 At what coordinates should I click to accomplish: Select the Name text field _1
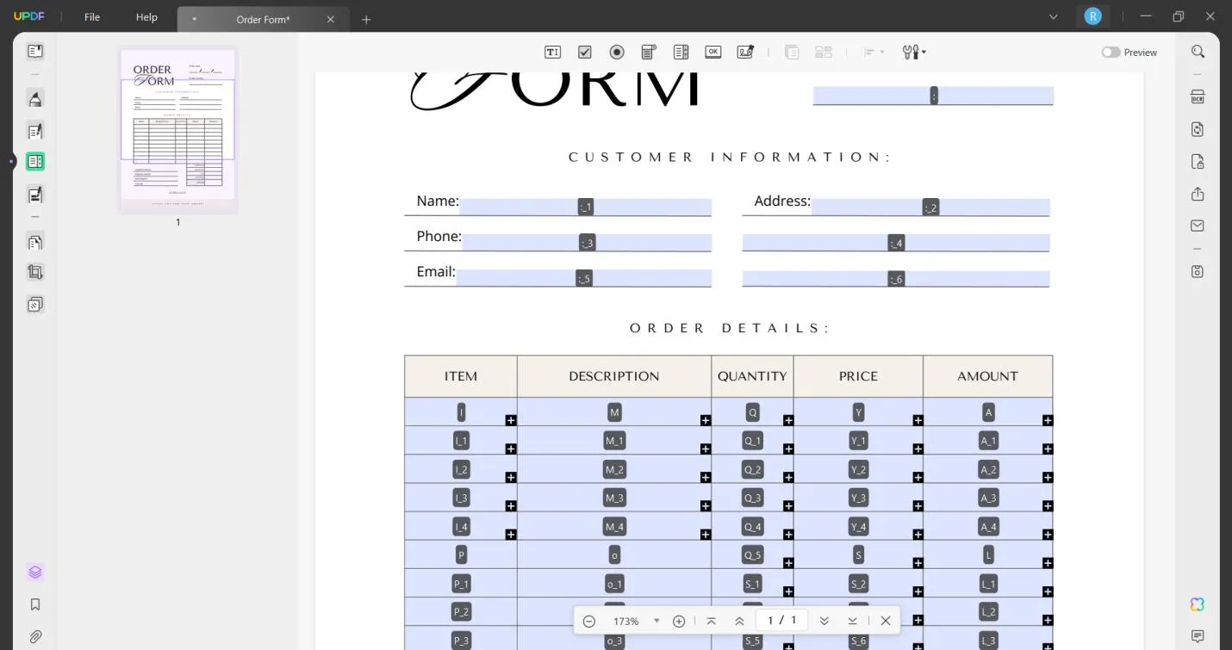pyautogui.click(x=586, y=207)
